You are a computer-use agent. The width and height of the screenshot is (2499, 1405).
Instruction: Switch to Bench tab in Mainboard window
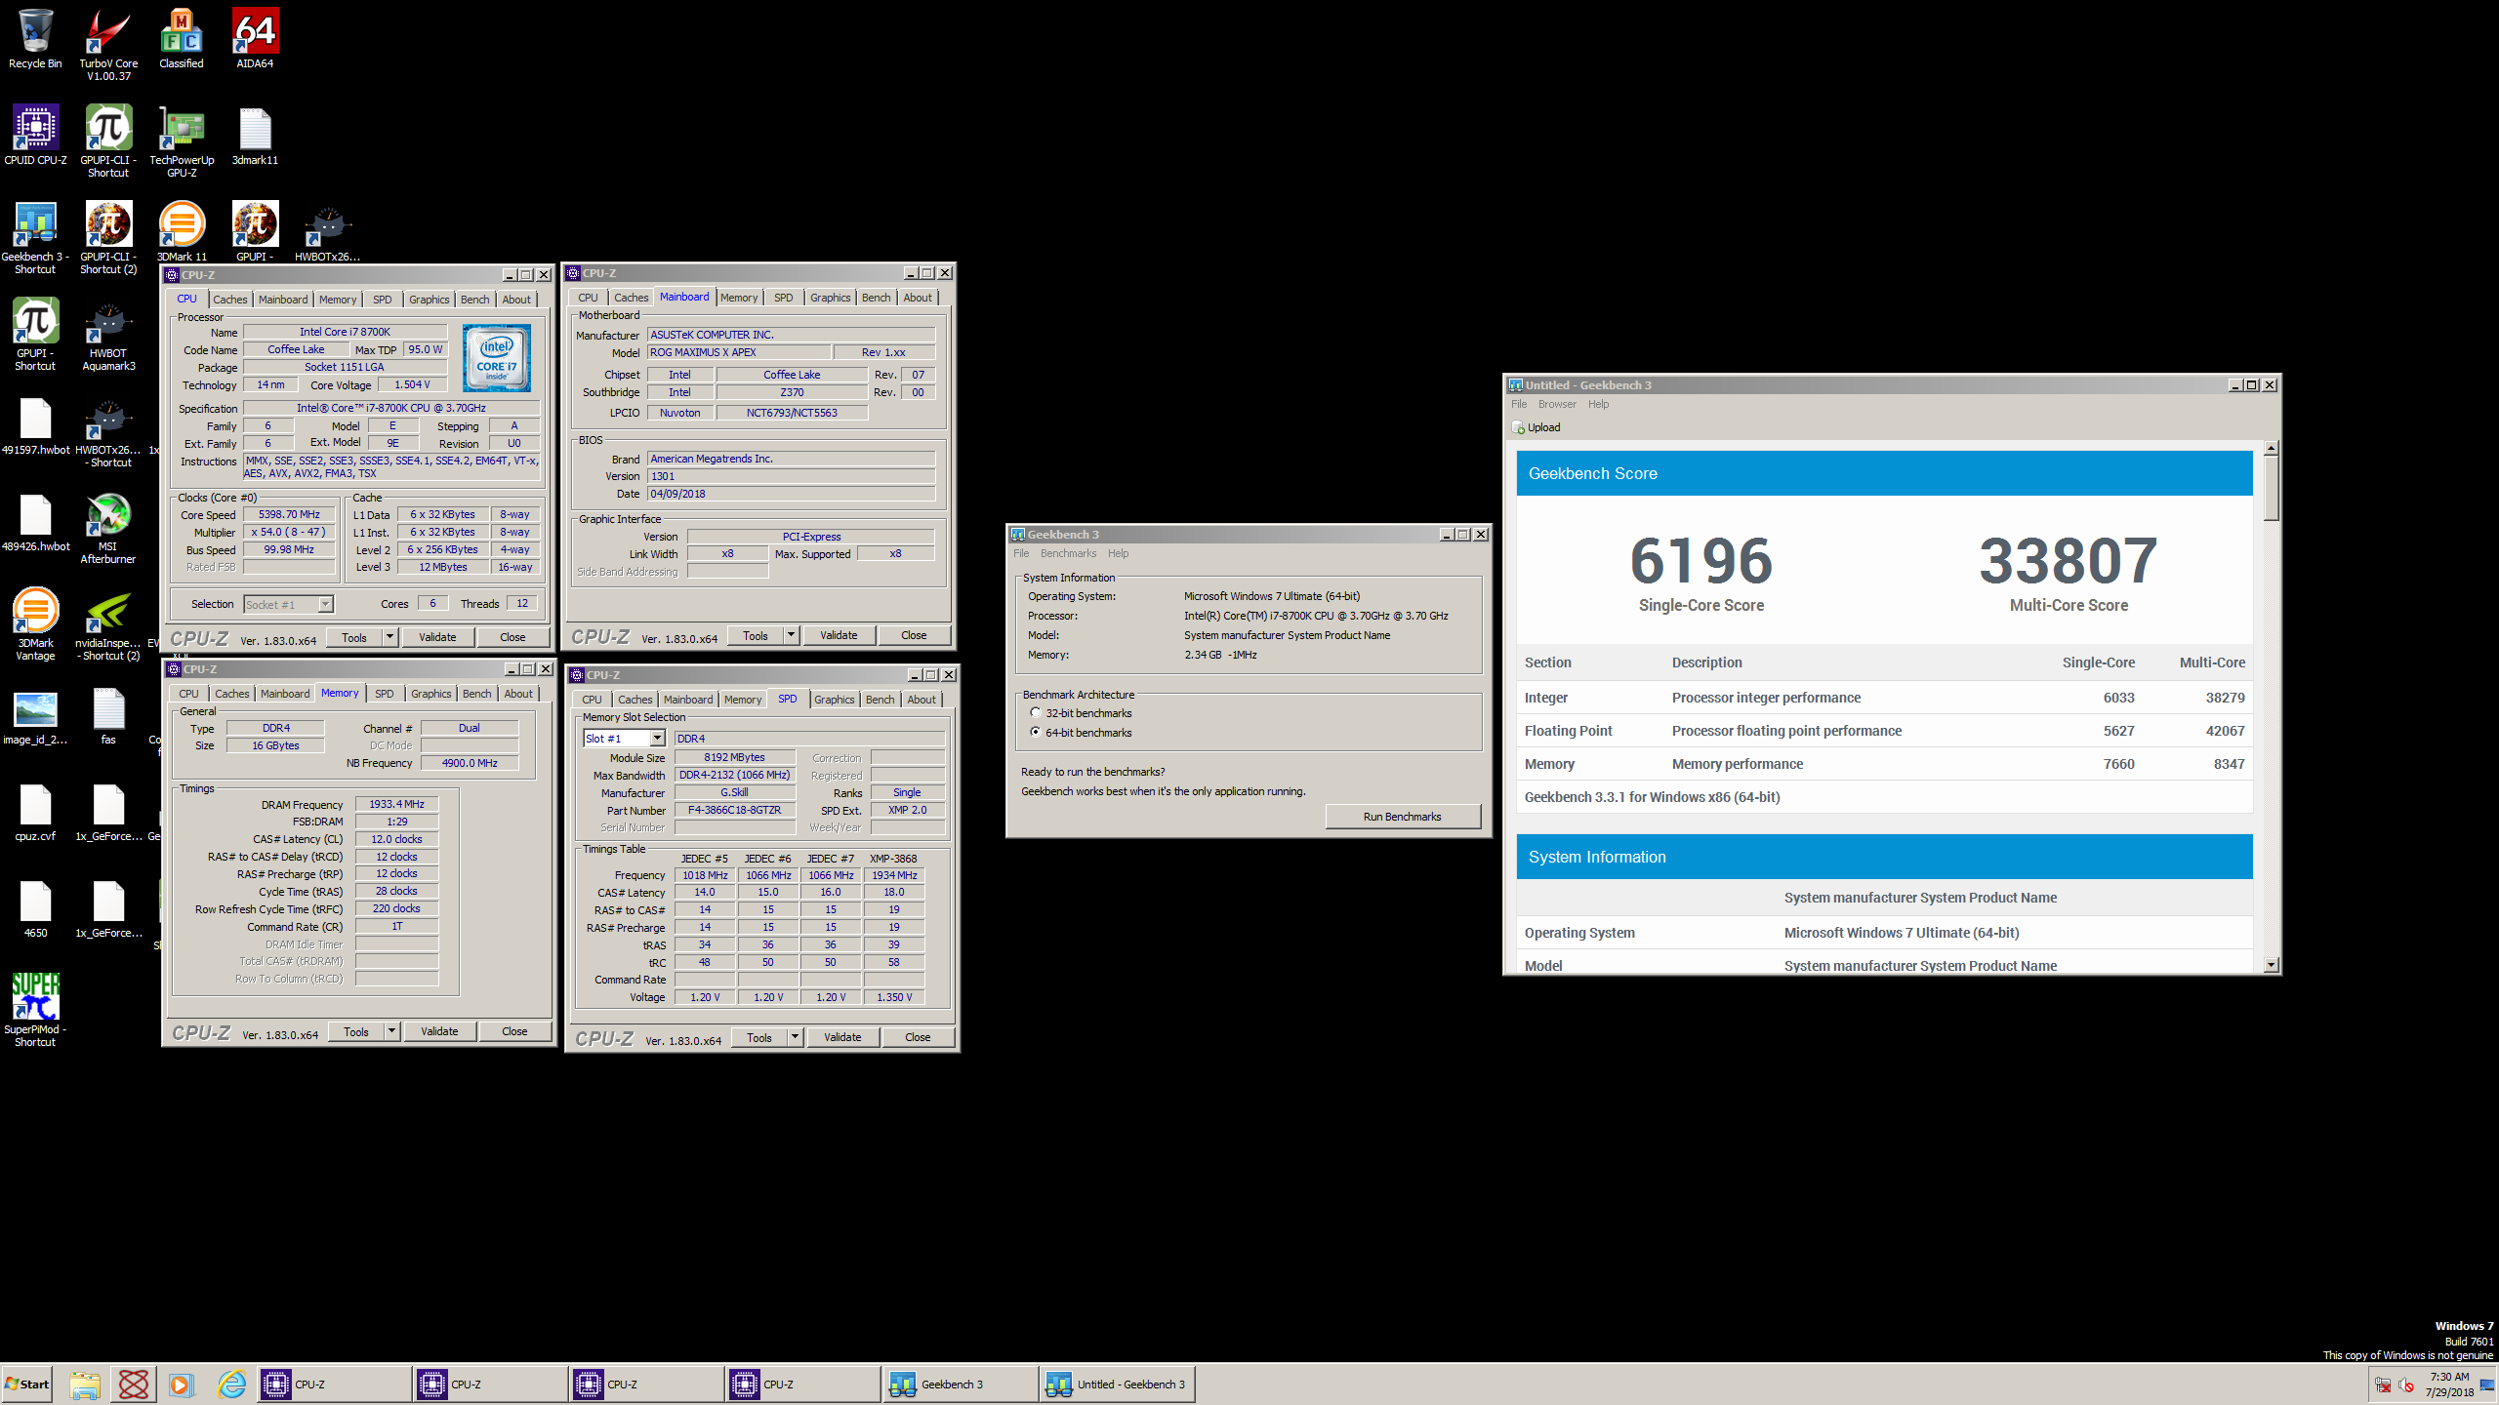[x=876, y=298]
